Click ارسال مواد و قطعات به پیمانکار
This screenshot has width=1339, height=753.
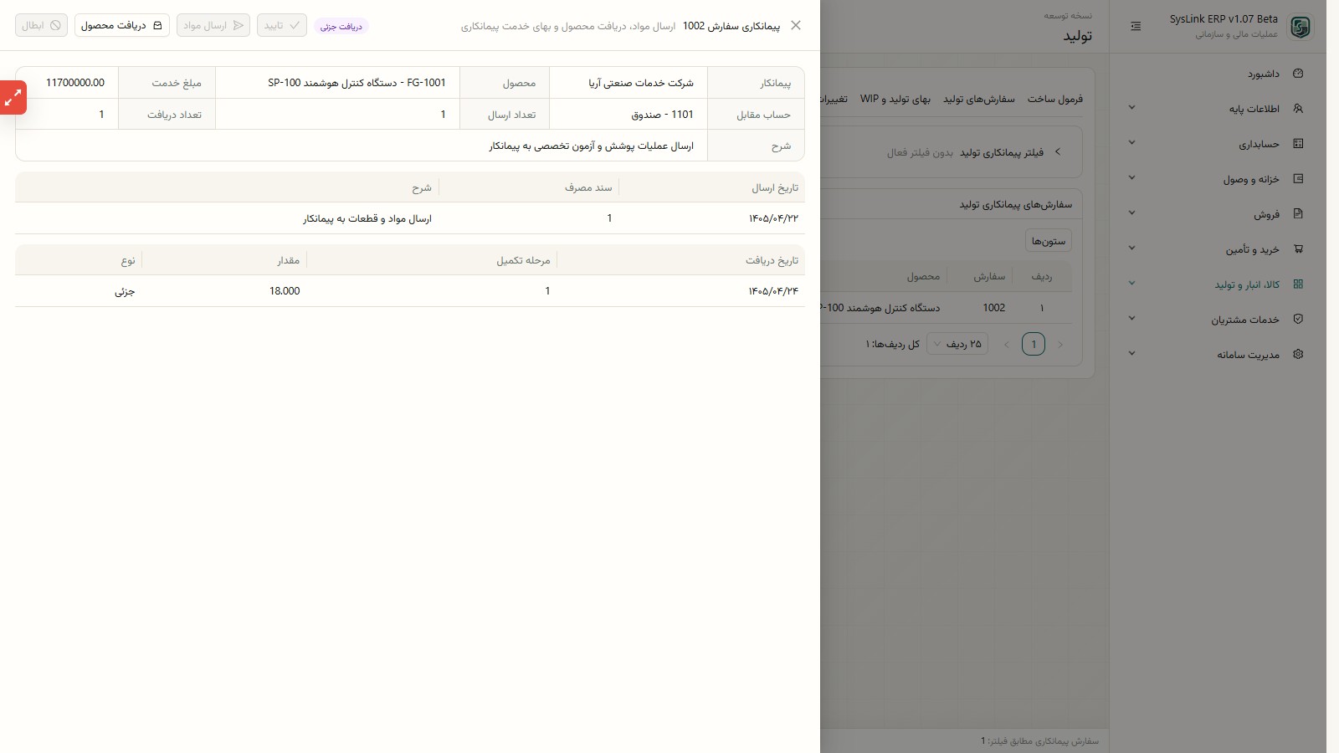(367, 218)
